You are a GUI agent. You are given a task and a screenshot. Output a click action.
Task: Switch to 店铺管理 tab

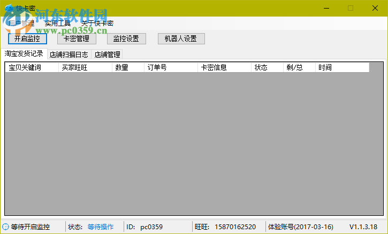pos(107,54)
